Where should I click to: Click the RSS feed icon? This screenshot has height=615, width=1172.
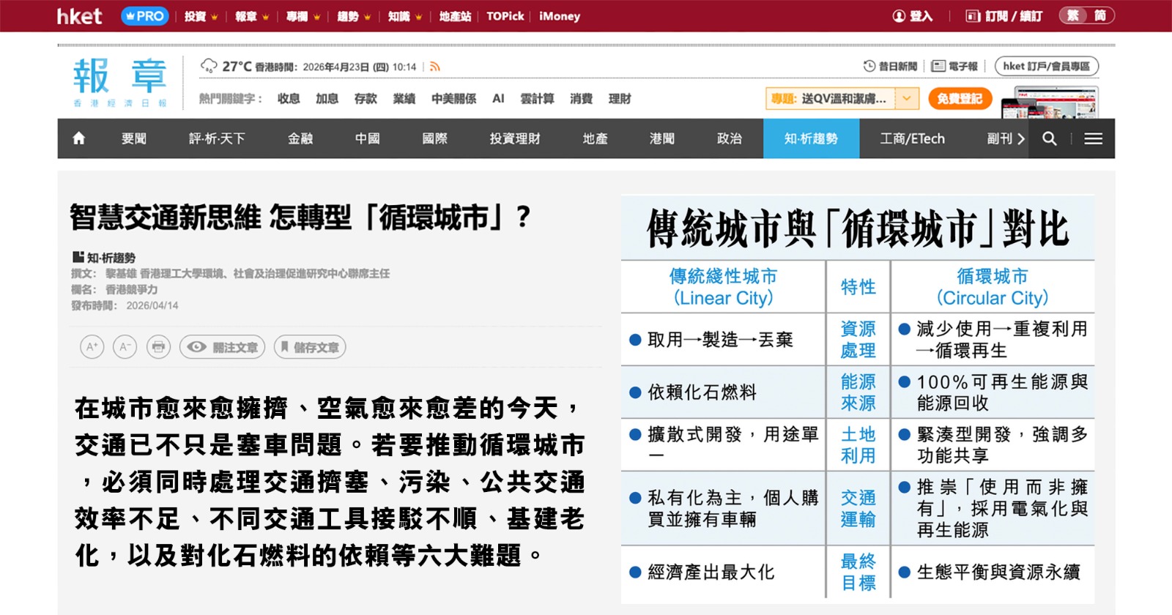coord(435,67)
